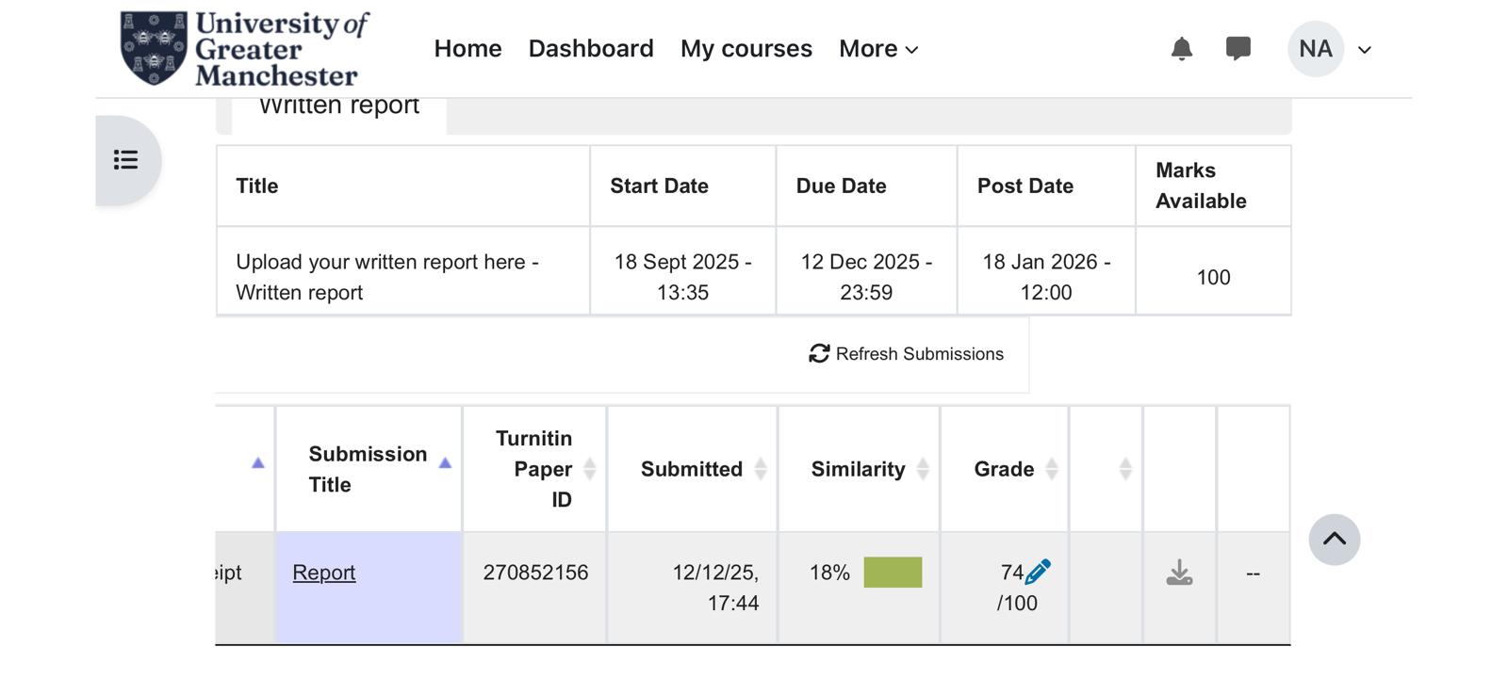Image resolution: width=1508 pixels, height=695 pixels.
Task: Open the course index sidebar icon
Action: coord(125,160)
